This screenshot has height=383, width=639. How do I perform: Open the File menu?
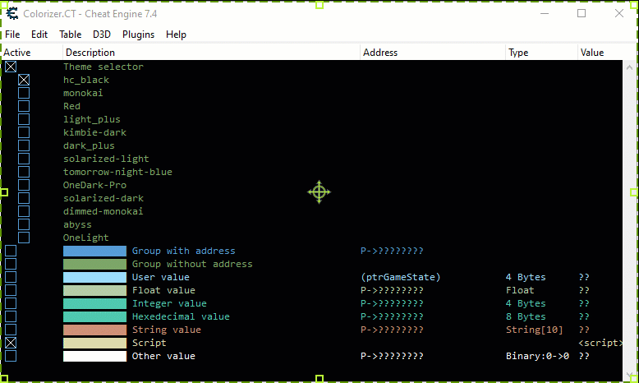12,35
